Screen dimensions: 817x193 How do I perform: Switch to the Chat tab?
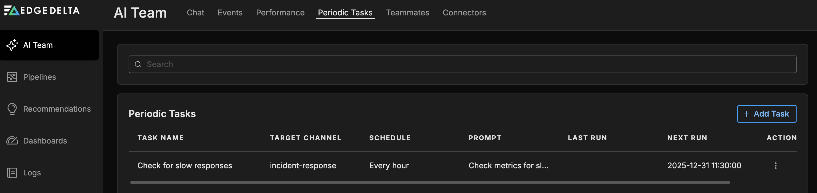coord(195,13)
